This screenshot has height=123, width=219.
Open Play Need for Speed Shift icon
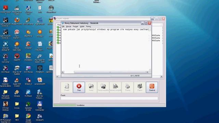(x=40, y=58)
